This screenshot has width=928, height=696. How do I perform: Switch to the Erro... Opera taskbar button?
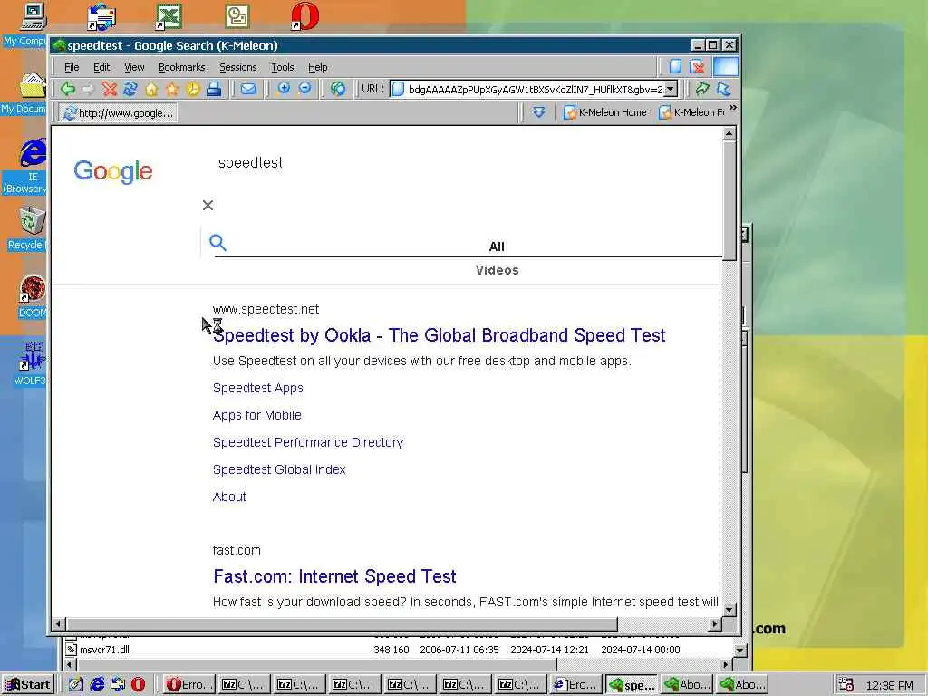coord(188,685)
